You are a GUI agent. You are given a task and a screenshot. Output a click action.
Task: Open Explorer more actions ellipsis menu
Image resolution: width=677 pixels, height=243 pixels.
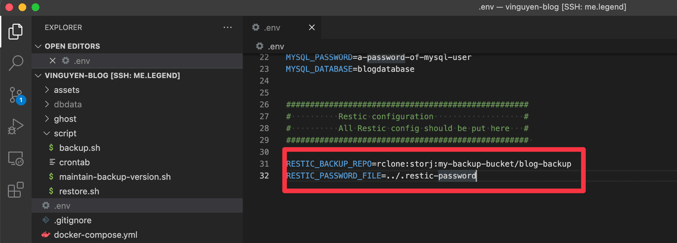(227, 28)
